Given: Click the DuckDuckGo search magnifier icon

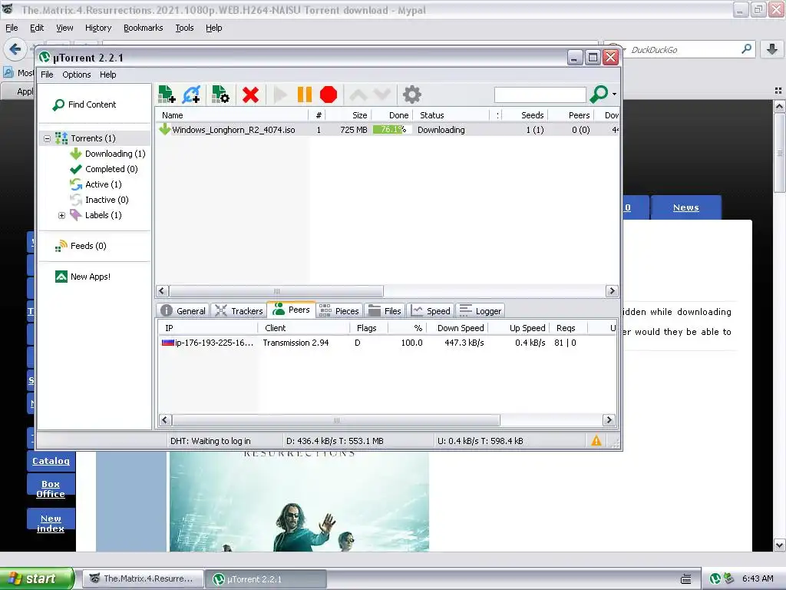Looking at the screenshot, I should click(747, 49).
